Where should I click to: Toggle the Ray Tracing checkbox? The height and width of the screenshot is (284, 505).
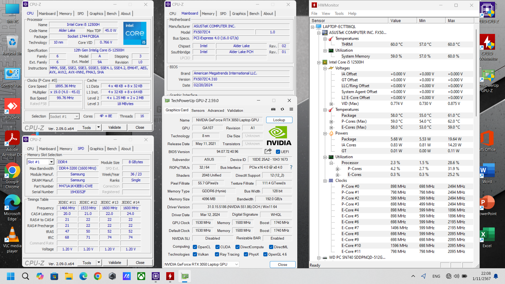tap(217, 254)
